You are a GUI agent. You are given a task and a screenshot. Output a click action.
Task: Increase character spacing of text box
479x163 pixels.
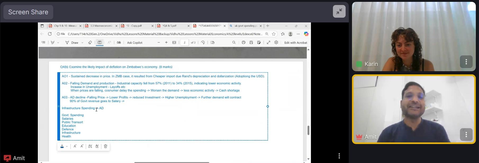[x=90, y=146]
